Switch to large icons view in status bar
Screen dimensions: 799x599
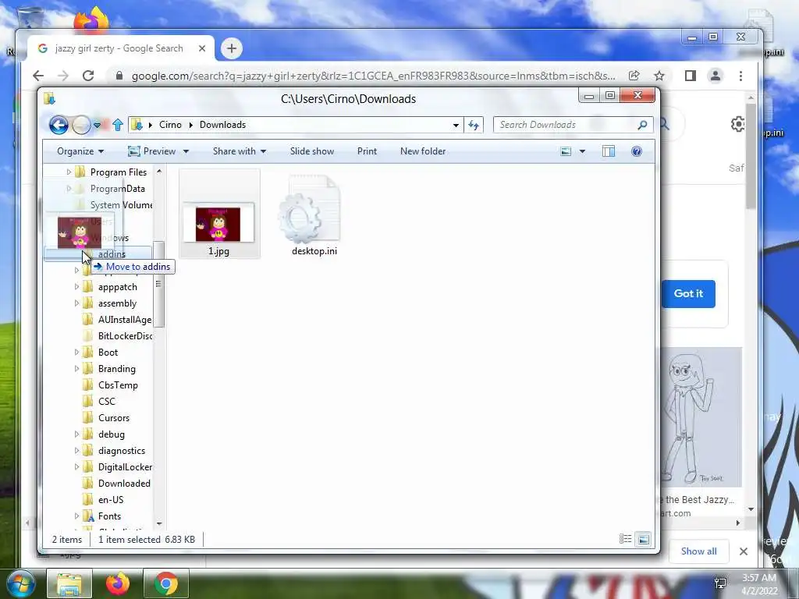point(644,539)
